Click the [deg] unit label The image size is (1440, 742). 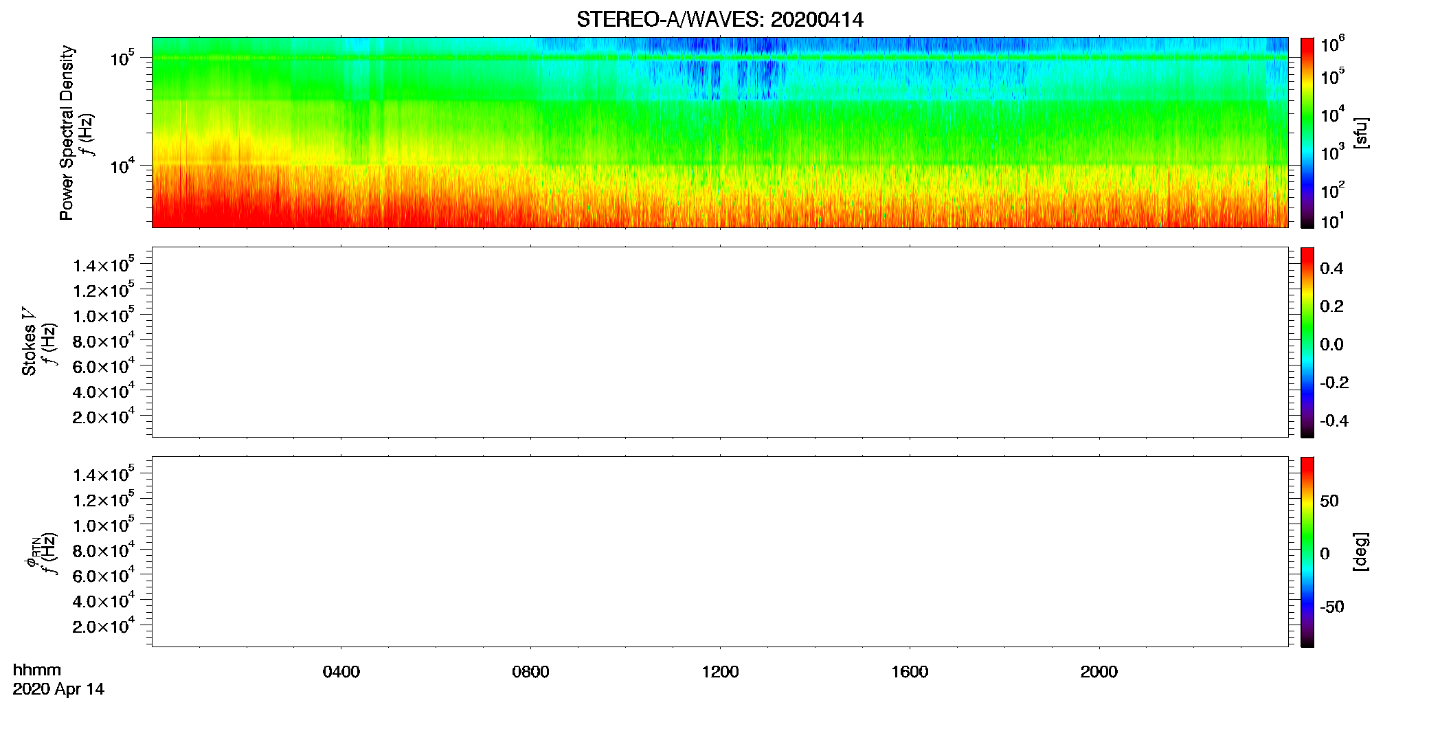point(1361,551)
